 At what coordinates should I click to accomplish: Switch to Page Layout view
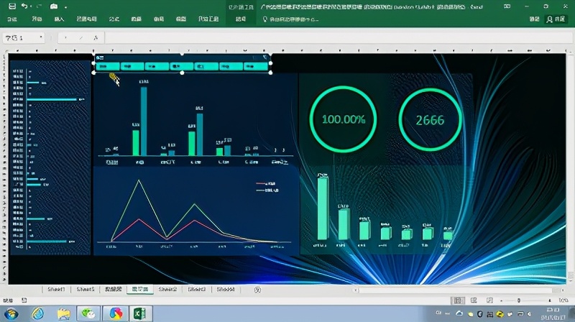pyautogui.click(x=474, y=300)
